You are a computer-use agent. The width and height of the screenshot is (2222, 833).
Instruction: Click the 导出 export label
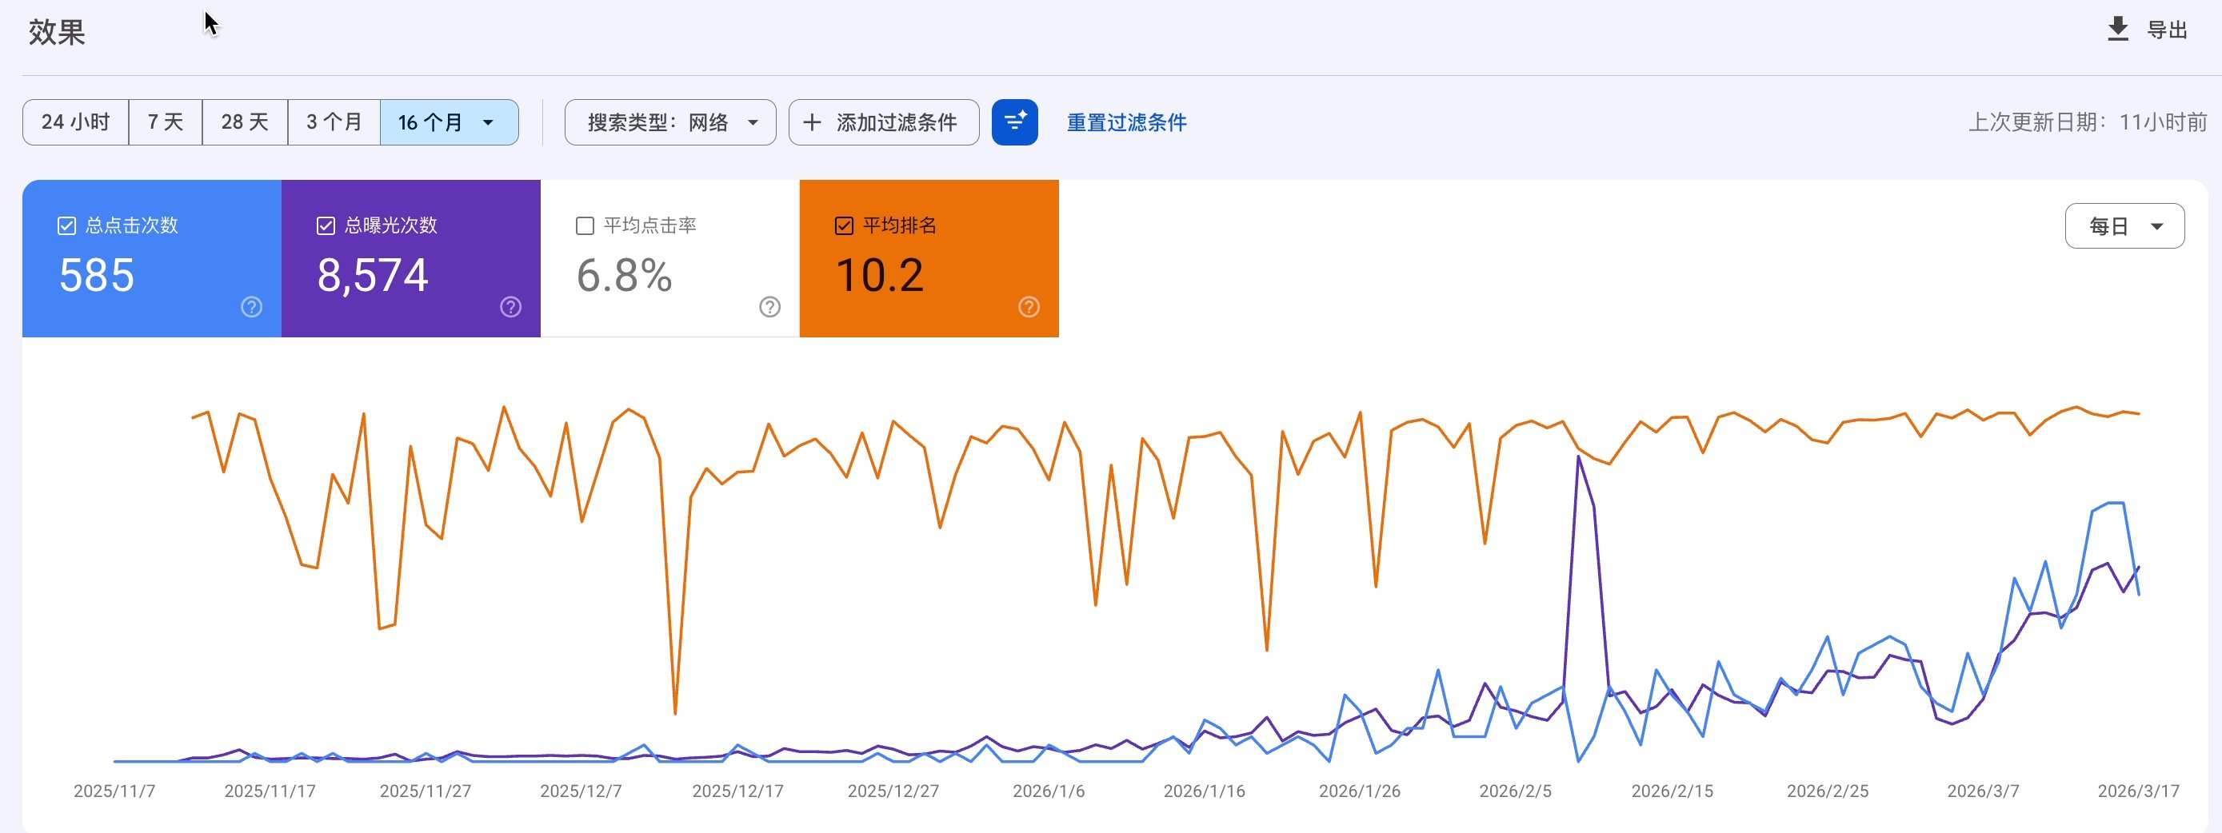tap(2167, 30)
